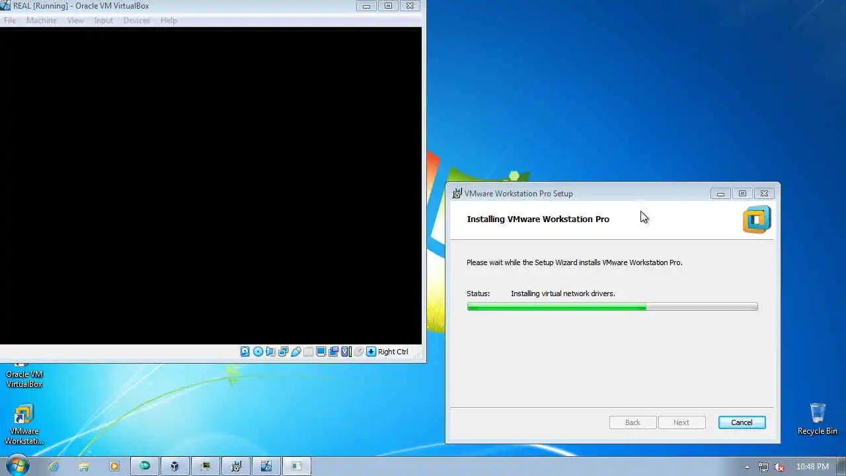Viewport: 846px width, 476px height.
Task: Click the disabled Next button in setup
Action: [x=681, y=422]
